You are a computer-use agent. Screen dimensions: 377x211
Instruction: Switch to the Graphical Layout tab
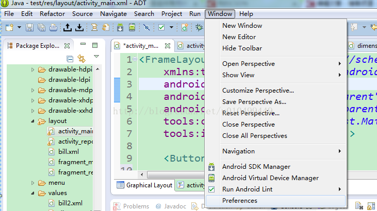click(144, 185)
